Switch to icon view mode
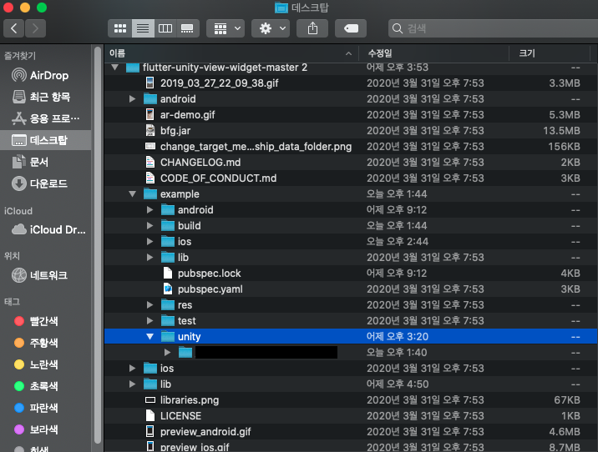 (120, 28)
